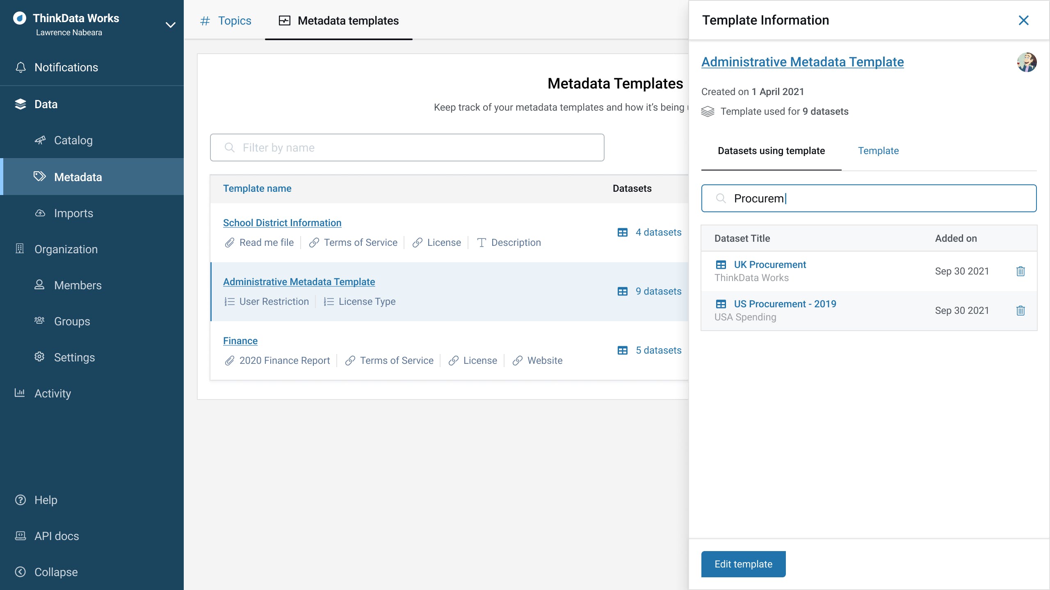
Task: Delete UK Procurement using trash icon
Action: tap(1020, 271)
